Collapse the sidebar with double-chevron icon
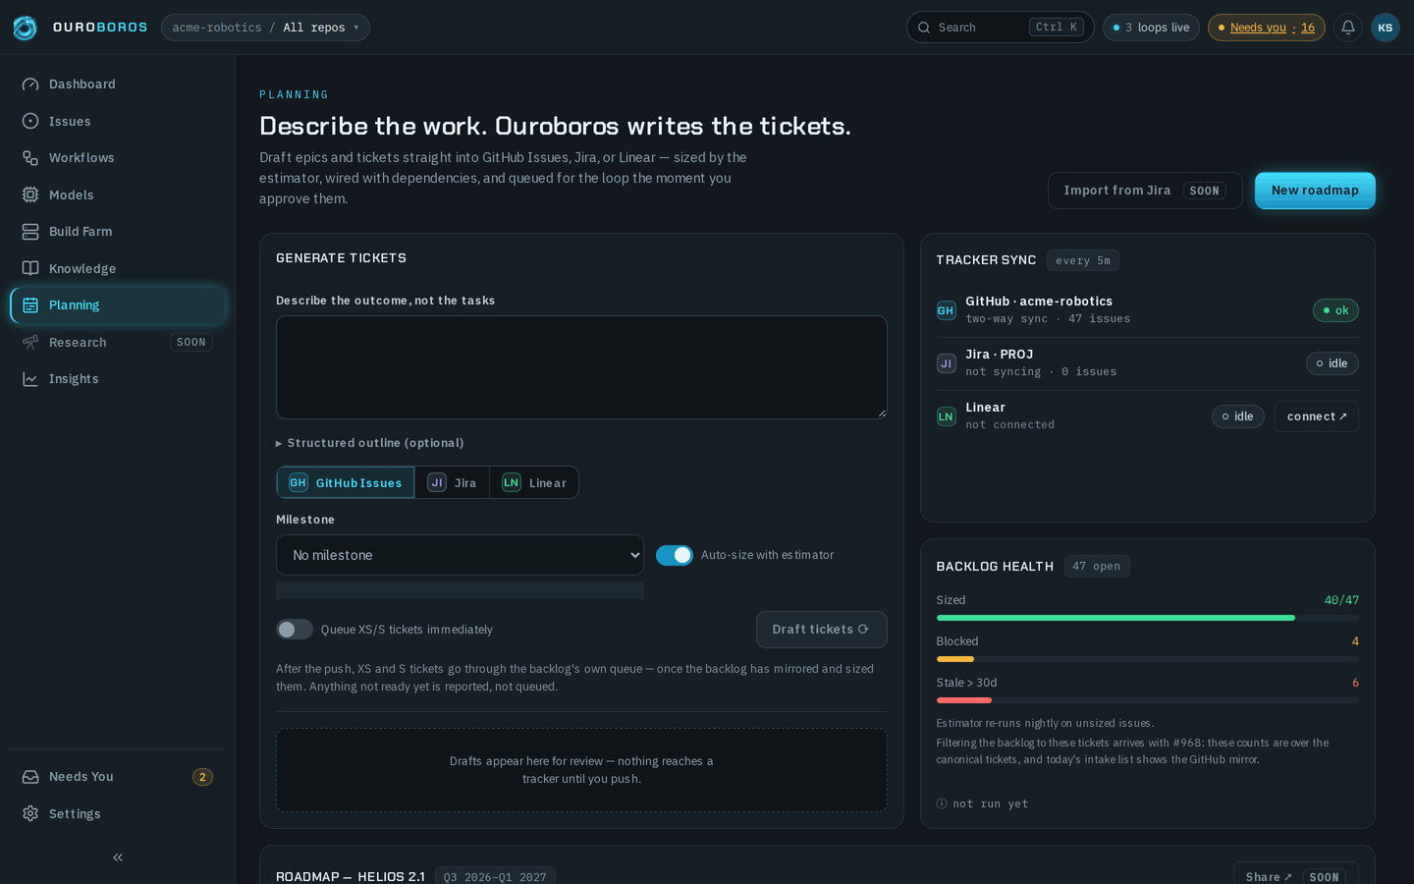This screenshot has width=1414, height=884. click(118, 857)
